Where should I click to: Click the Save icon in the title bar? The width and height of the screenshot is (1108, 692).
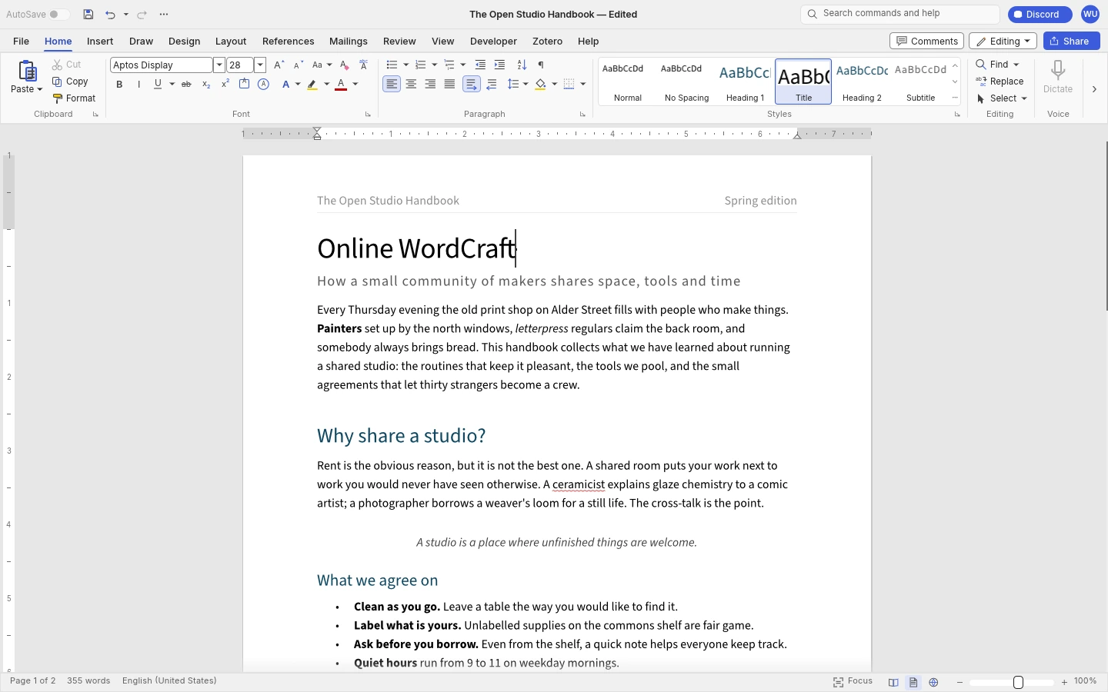[88, 15]
